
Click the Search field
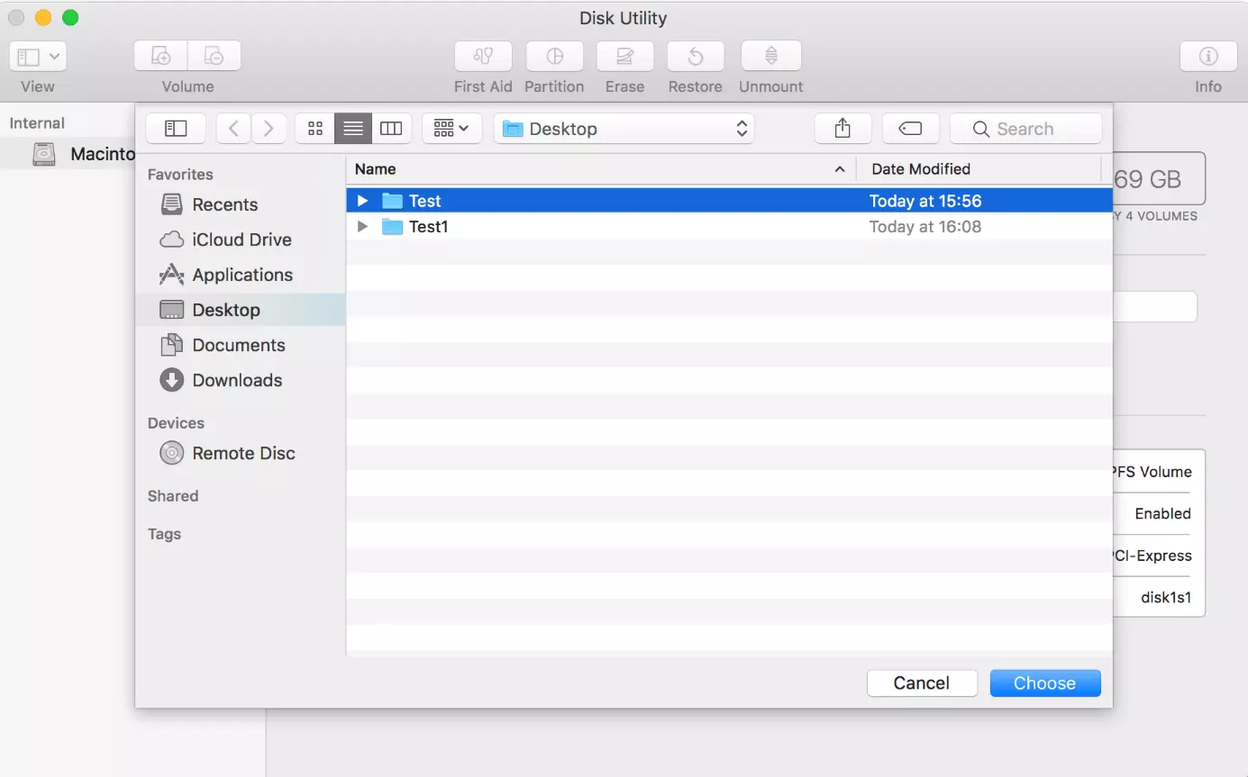(x=1025, y=129)
